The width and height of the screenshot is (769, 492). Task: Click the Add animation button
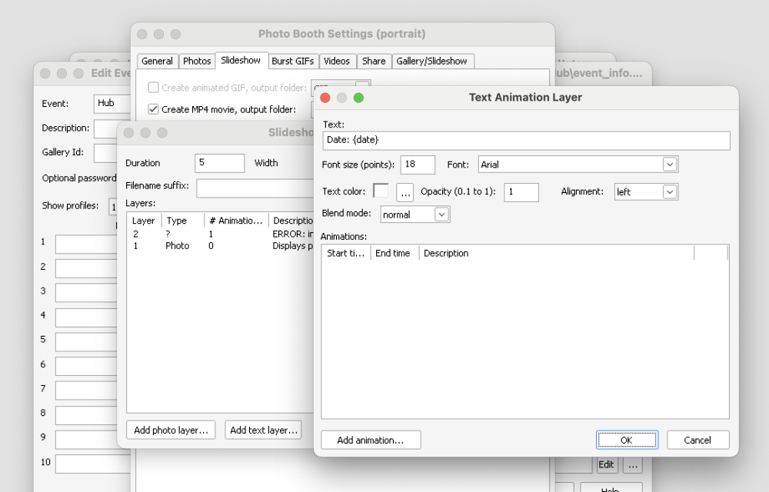coord(371,440)
